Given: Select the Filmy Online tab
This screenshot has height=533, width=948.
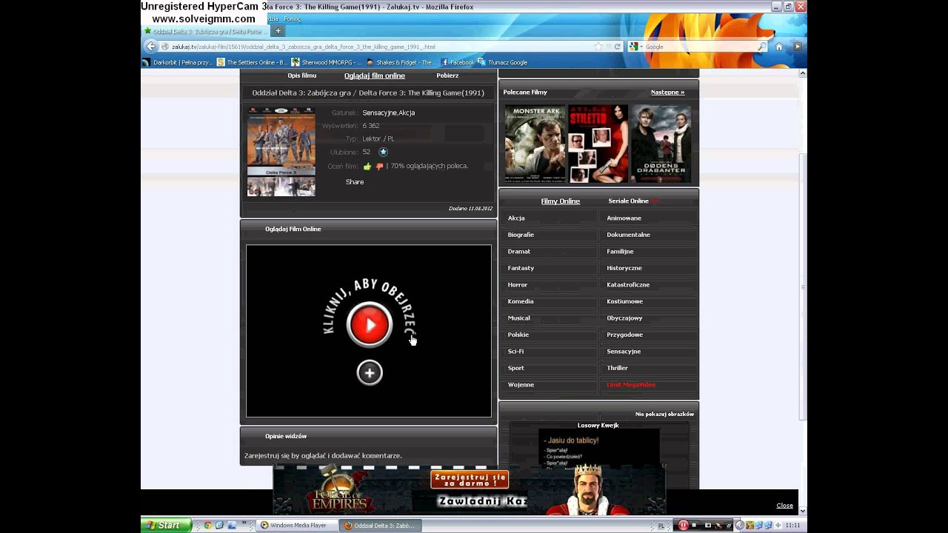Looking at the screenshot, I should (x=561, y=201).
